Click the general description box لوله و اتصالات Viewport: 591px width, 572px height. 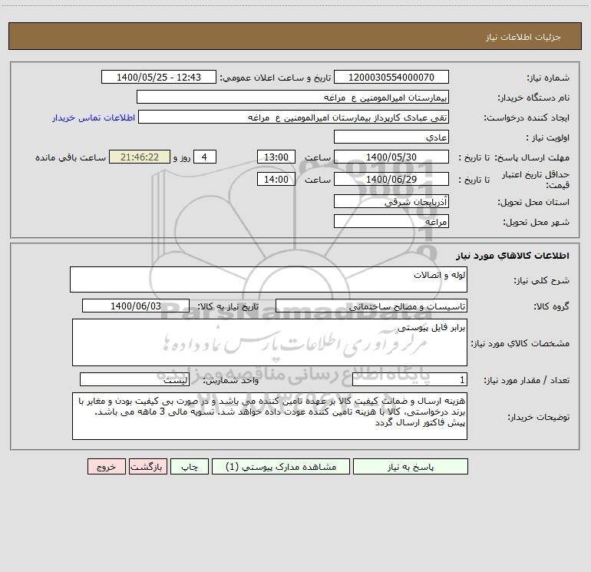pyautogui.click(x=269, y=279)
